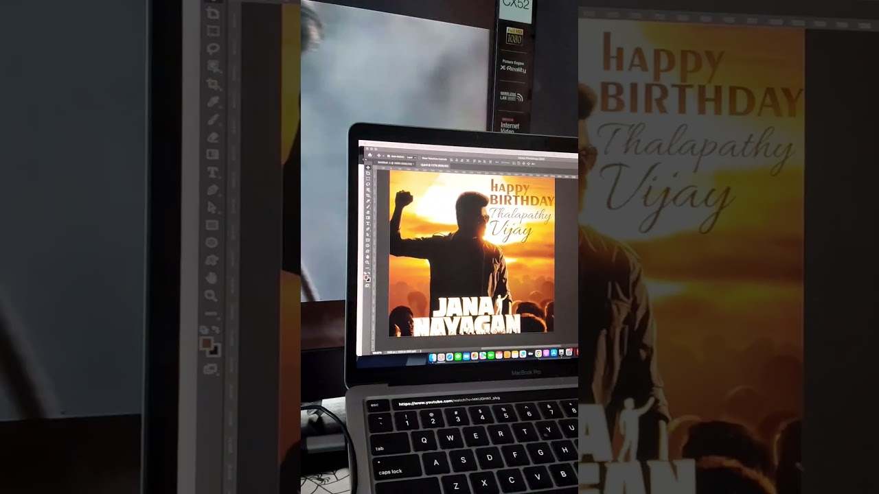The width and height of the screenshot is (879, 494).
Task: Open Safari from the Dock
Action: (x=449, y=357)
